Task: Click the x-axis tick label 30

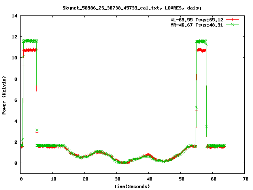Action: (118, 179)
